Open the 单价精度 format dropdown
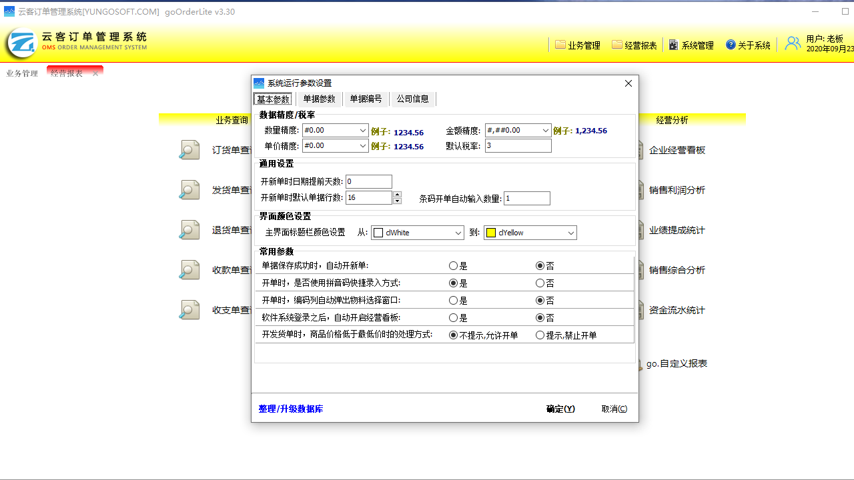This screenshot has width=854, height=480. tap(363, 145)
